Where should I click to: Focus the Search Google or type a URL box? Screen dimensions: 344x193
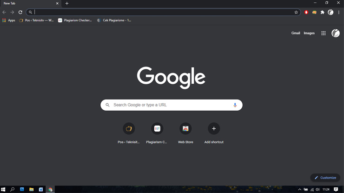pyautogui.click(x=172, y=105)
